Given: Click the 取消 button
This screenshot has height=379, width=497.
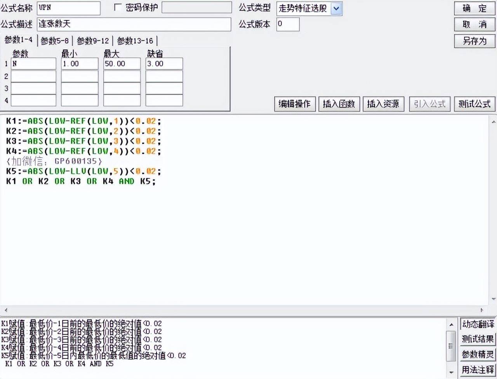Looking at the screenshot, I should pyautogui.click(x=474, y=24).
